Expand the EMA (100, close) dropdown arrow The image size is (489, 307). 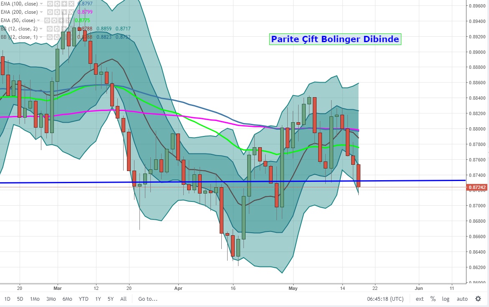41,4
